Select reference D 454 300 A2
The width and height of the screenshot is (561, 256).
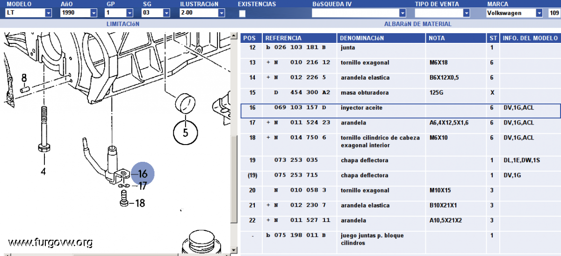[x=302, y=92]
